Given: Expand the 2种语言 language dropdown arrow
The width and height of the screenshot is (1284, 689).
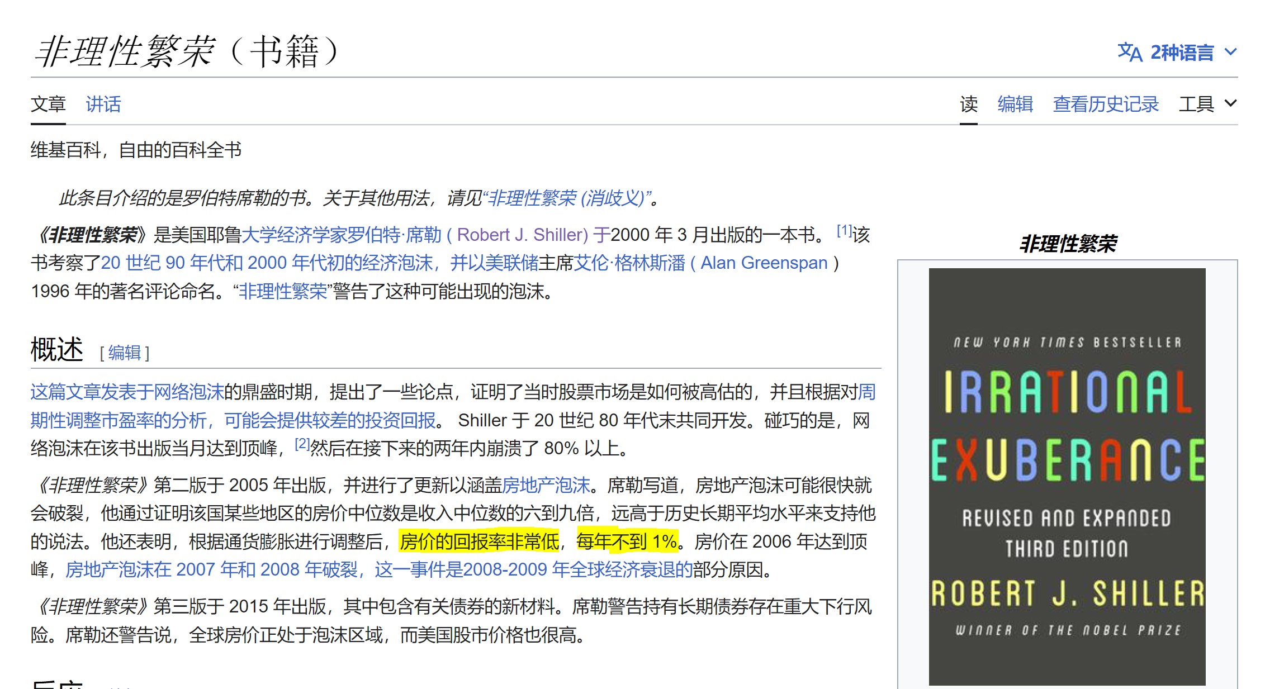Looking at the screenshot, I should (1230, 53).
